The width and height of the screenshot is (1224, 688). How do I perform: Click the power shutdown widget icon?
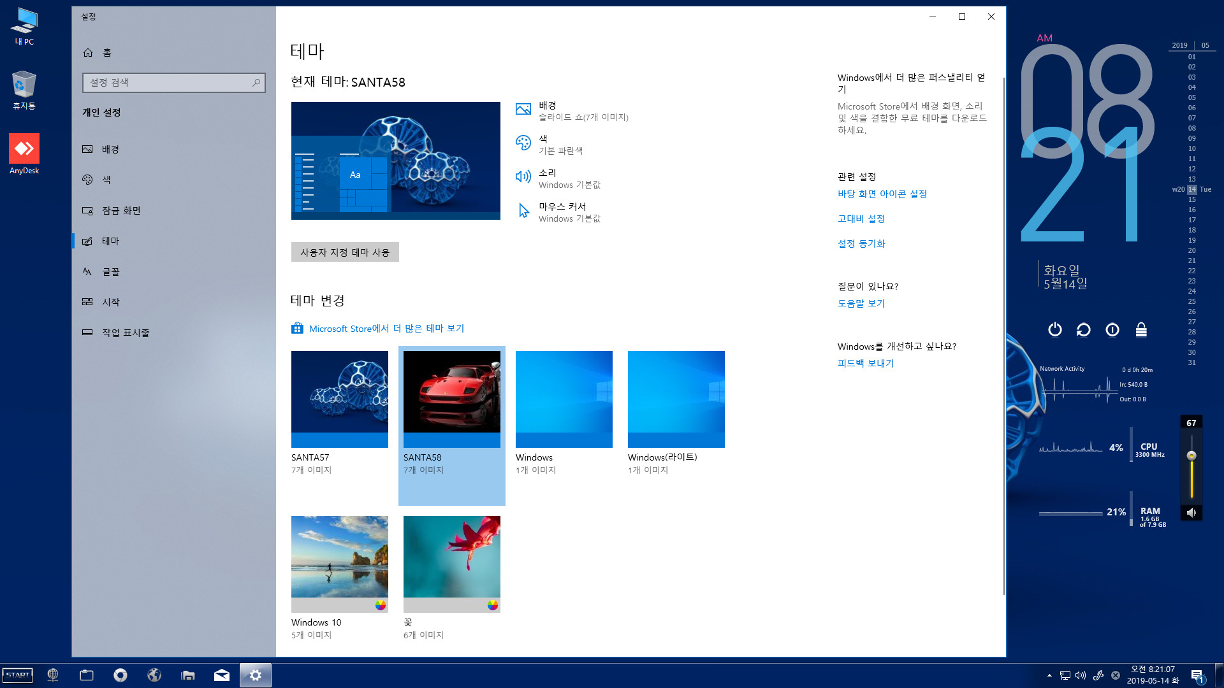(x=1055, y=329)
